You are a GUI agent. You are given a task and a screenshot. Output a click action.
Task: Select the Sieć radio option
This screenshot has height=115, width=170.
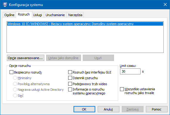tap(15, 96)
